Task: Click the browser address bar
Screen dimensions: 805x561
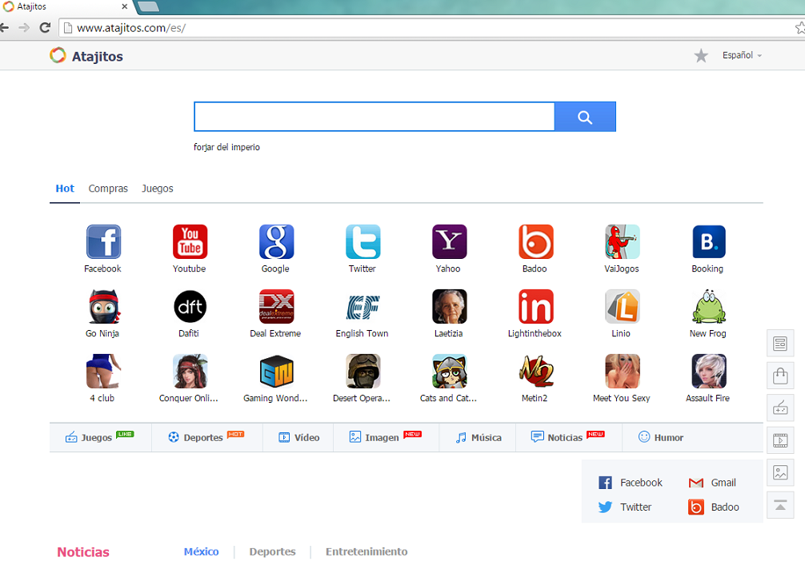Action: 431,28
